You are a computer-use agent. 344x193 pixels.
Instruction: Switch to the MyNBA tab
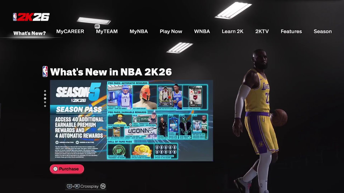pos(139,31)
